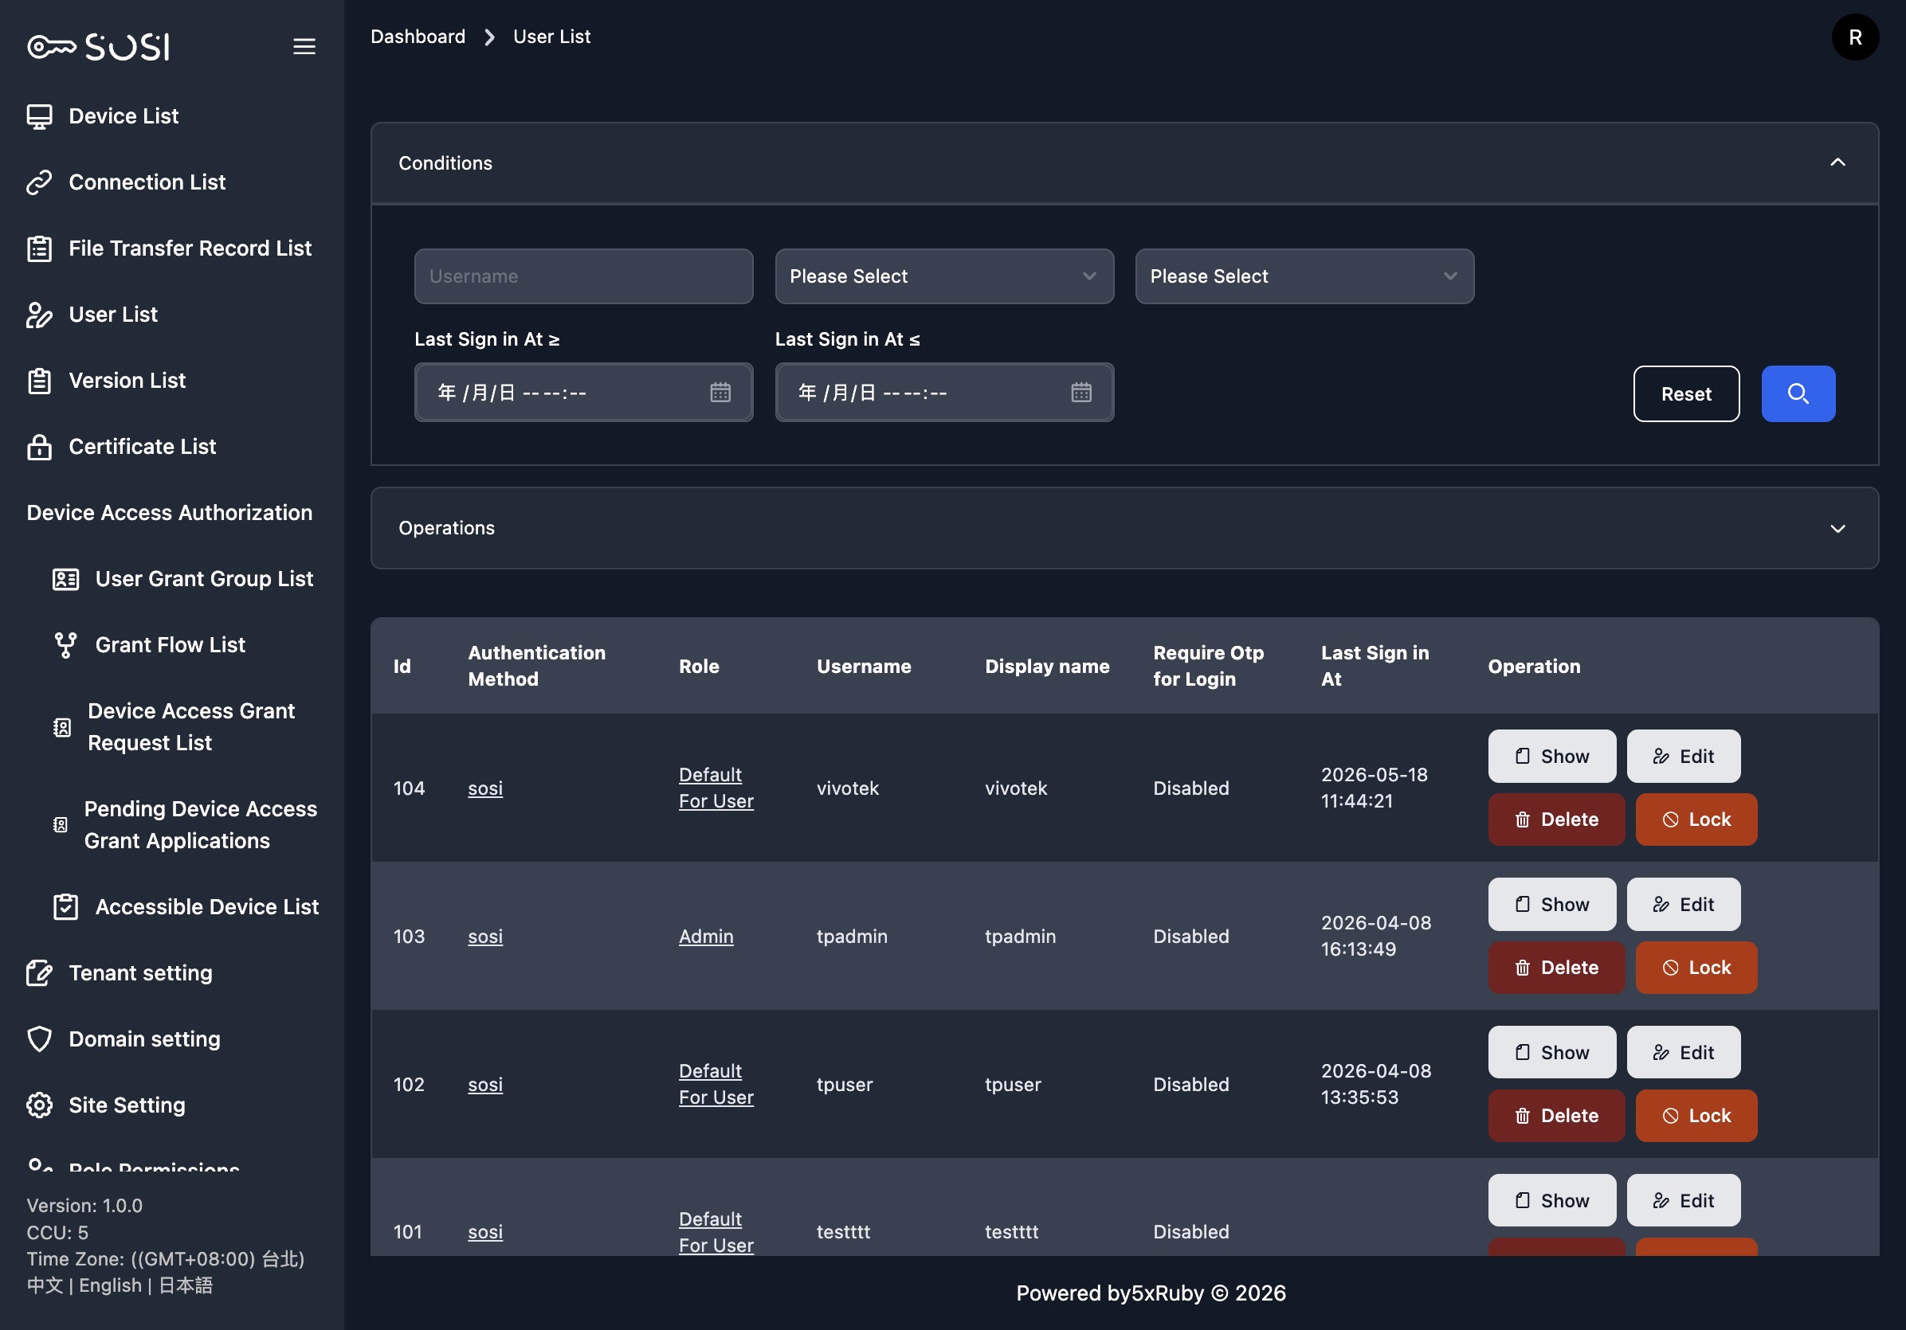This screenshot has width=1906, height=1330.
Task: Switch language to 日本語
Action: [185, 1285]
